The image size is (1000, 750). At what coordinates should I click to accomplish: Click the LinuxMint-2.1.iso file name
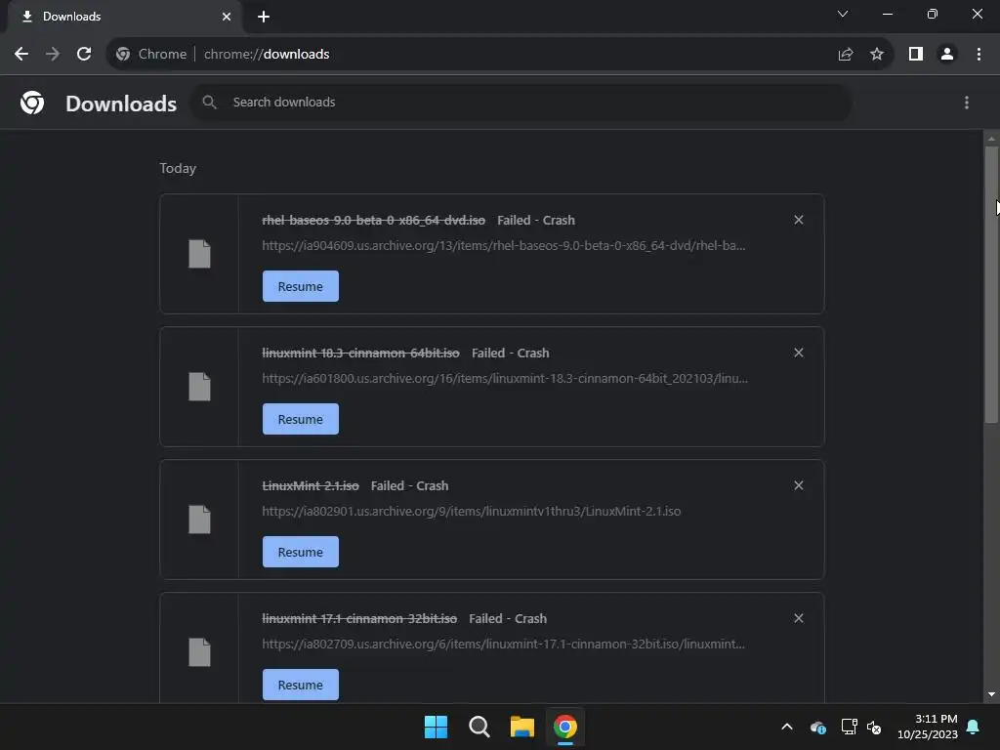pos(311,485)
